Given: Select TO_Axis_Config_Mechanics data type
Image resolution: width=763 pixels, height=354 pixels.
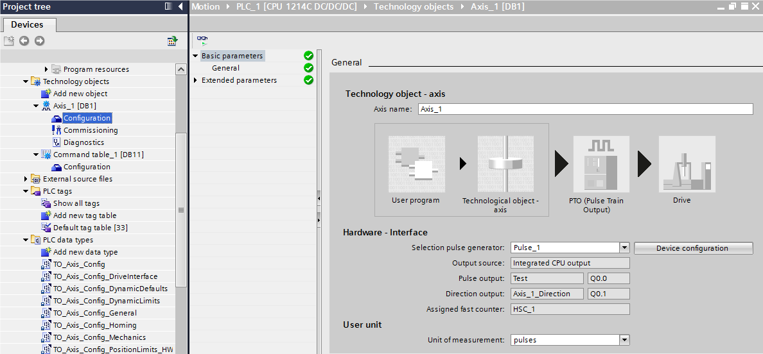Looking at the screenshot, I should 100,337.
